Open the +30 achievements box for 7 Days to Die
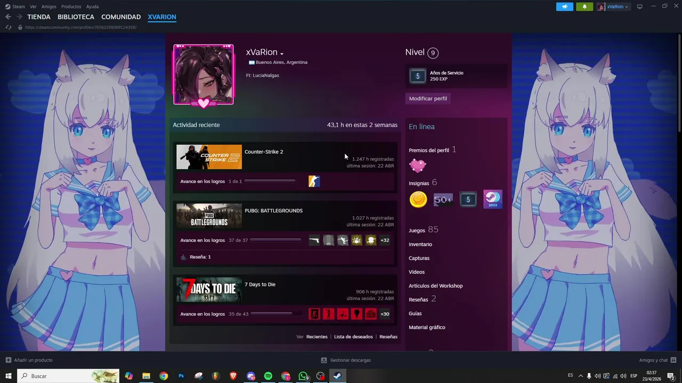682x383 pixels. click(385, 314)
